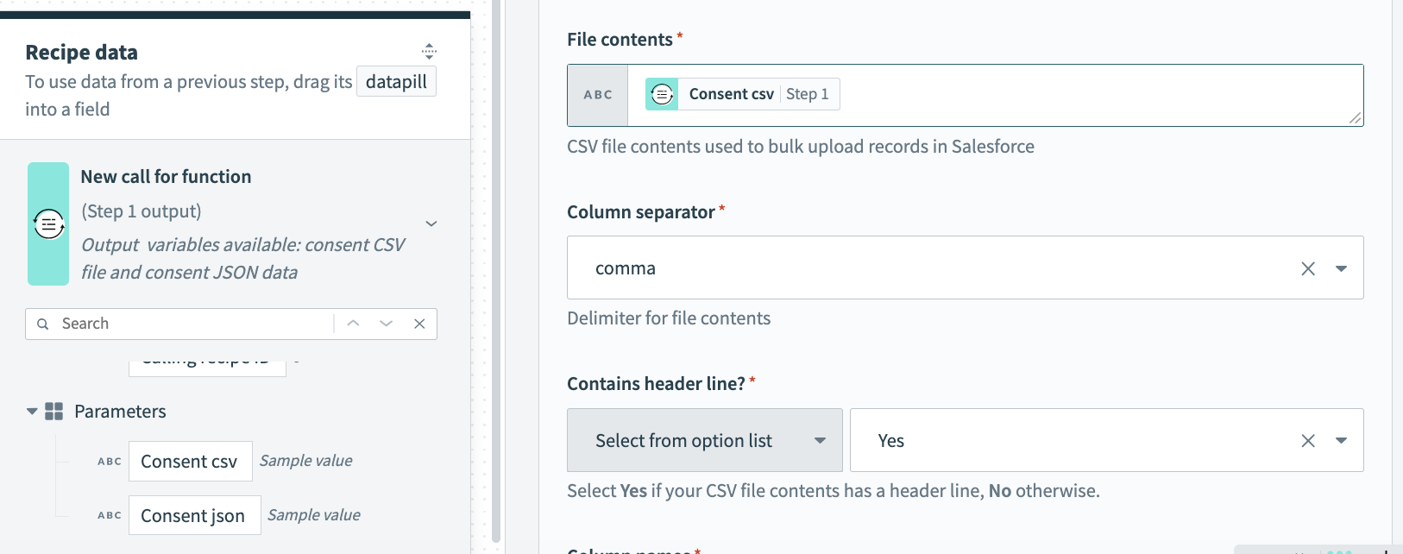Collapse the Parameters tree group
This screenshot has height=554, width=1403.
pos(32,412)
